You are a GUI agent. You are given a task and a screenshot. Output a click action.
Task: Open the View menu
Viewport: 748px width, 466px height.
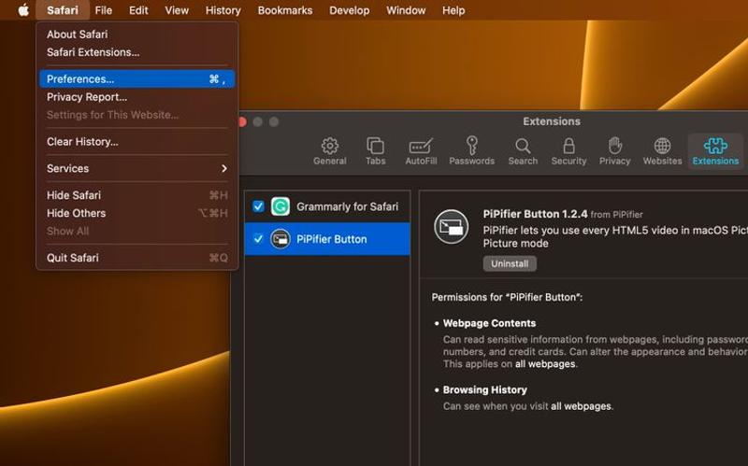click(177, 10)
